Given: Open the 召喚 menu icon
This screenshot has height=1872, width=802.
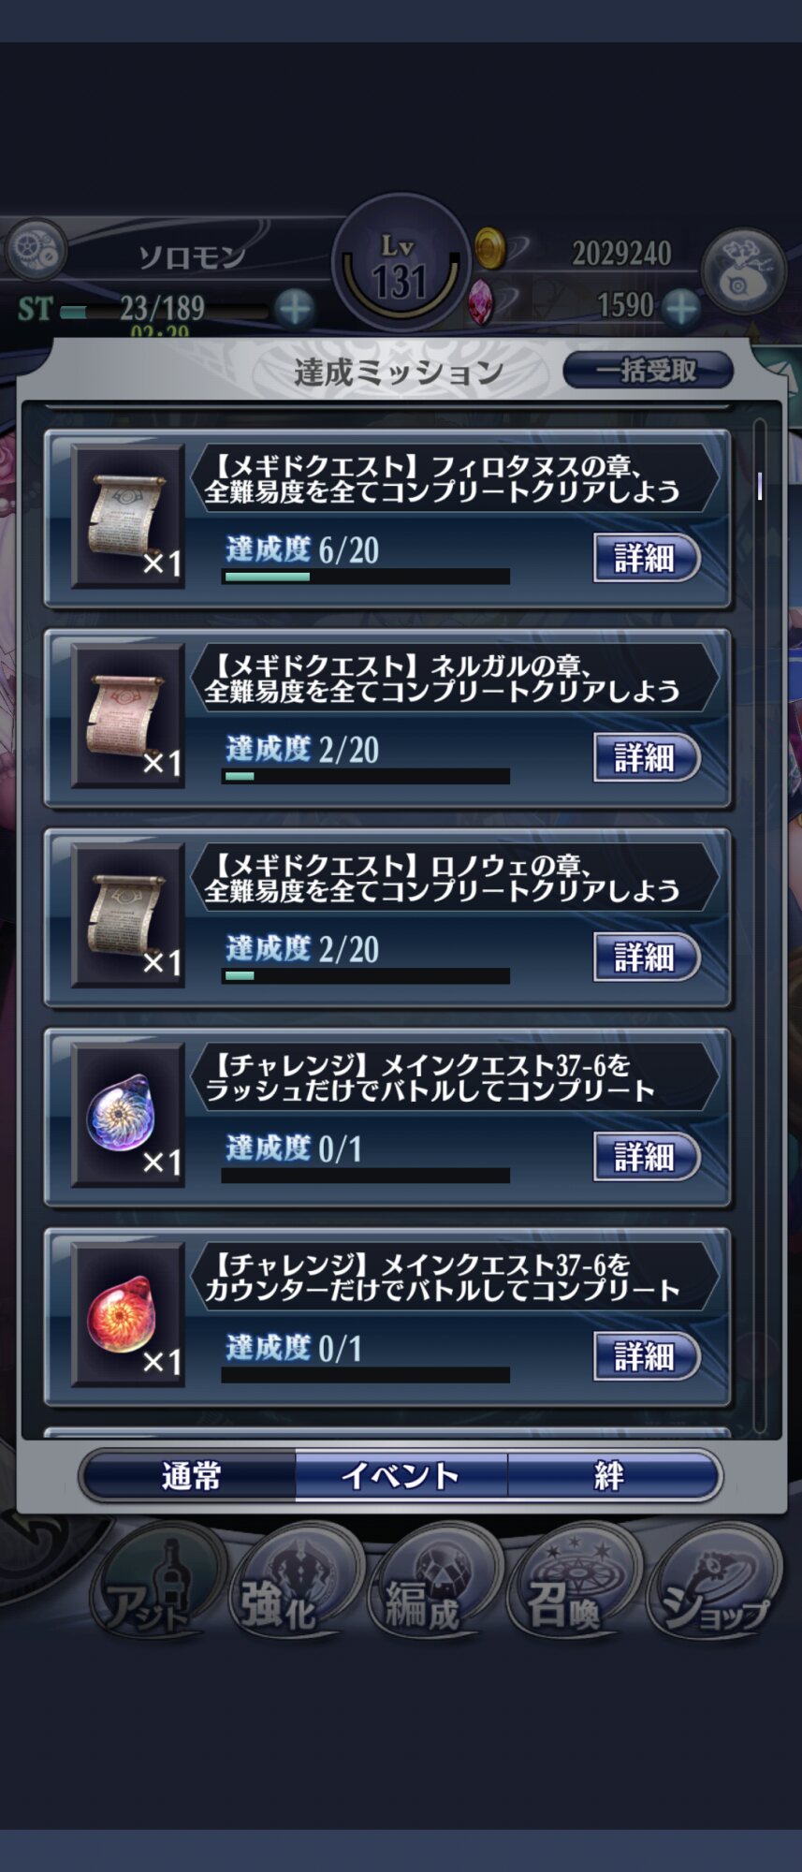Looking at the screenshot, I should click(572, 1584).
